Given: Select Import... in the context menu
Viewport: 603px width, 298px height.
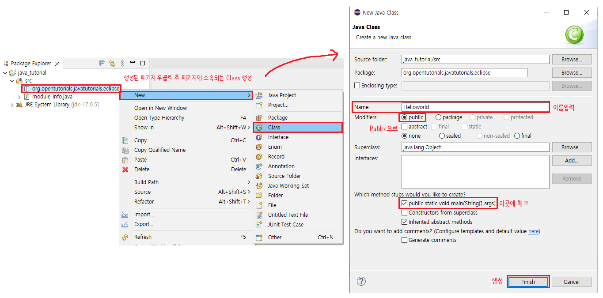Looking at the screenshot, I should pyautogui.click(x=186, y=215).
